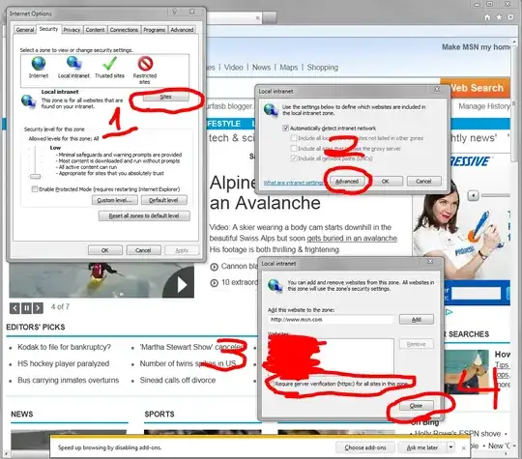The height and width of the screenshot is (459, 522).
Task: Adjust the security level slider
Action: pos(35,176)
